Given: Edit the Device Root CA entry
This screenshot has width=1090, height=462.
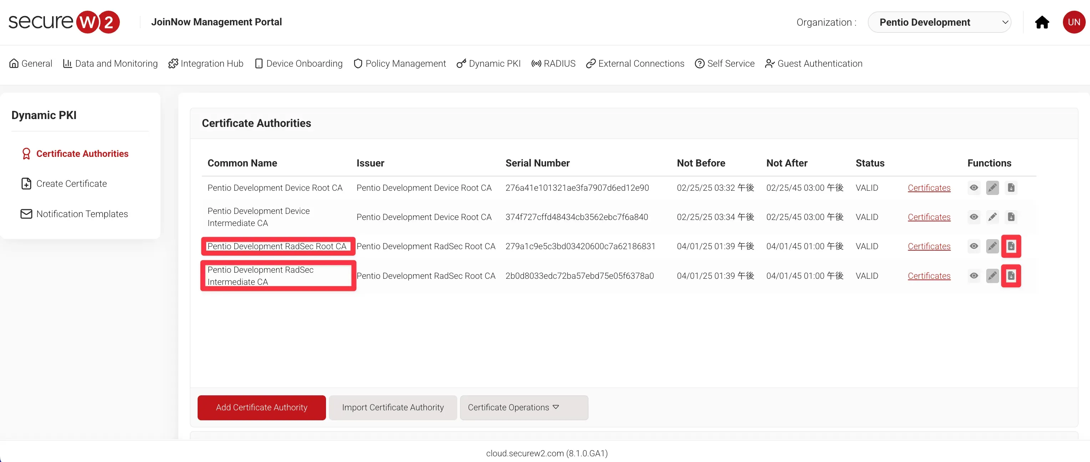Looking at the screenshot, I should (x=992, y=188).
